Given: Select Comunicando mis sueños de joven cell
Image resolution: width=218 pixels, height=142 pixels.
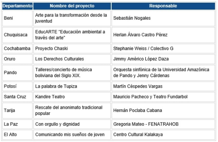Looking at the screenshot, I should [72, 135].
